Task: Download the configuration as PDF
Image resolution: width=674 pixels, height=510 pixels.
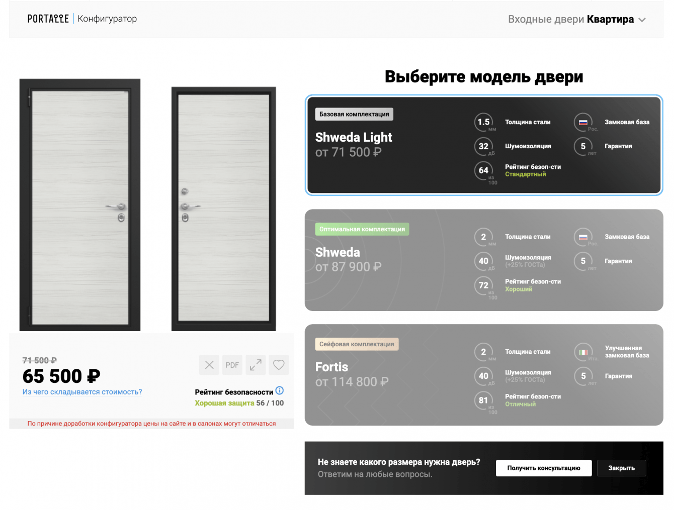Action: point(232,365)
